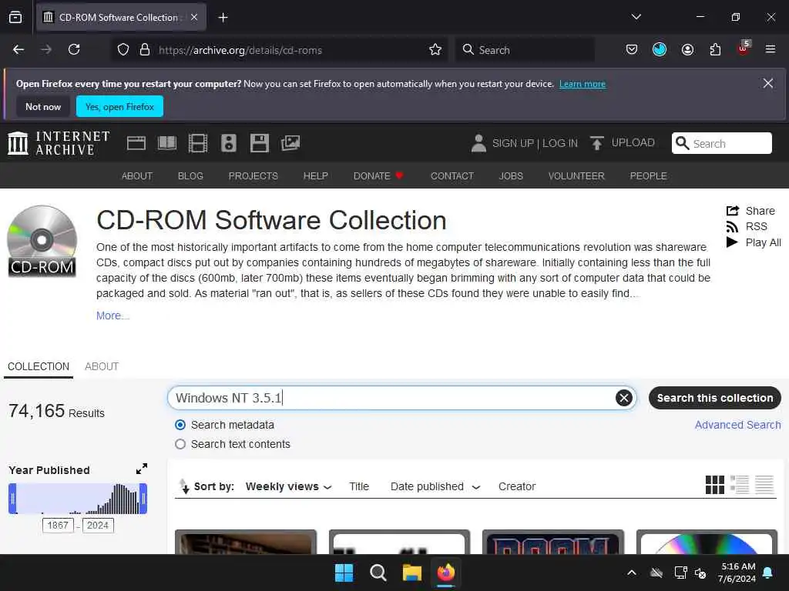Click the 1867 start year field

pyautogui.click(x=58, y=525)
